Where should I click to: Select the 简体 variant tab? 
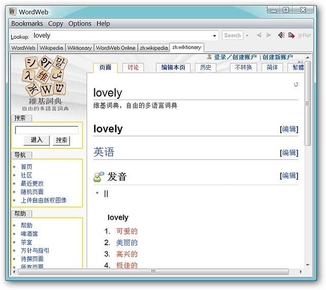tap(272, 68)
